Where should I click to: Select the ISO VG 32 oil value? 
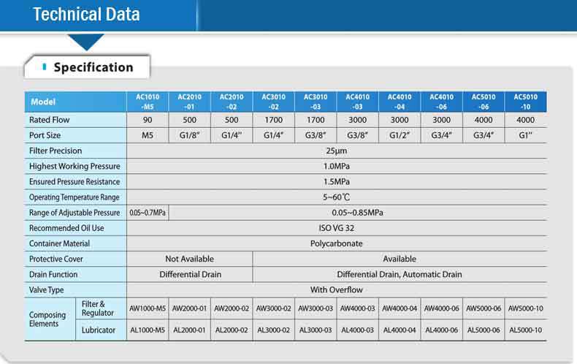[337, 228]
